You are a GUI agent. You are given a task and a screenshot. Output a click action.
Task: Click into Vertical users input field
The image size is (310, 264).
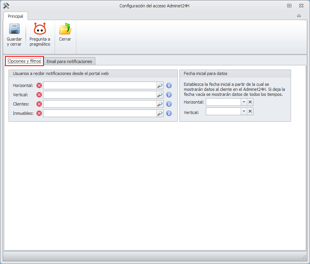tap(100, 95)
